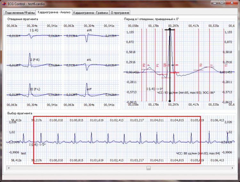The image size is (240, 182).
Task: Click the Выбор фрагмента group title
Action: click(20, 113)
